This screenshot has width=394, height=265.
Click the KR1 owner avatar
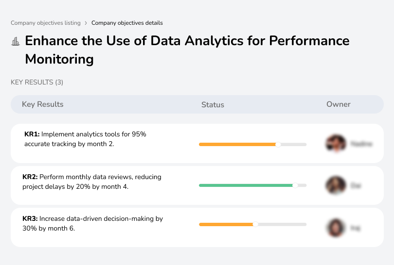click(x=335, y=144)
